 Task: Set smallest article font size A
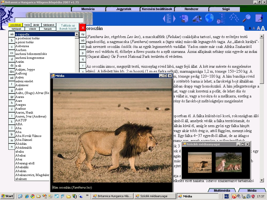tap(250, 29)
